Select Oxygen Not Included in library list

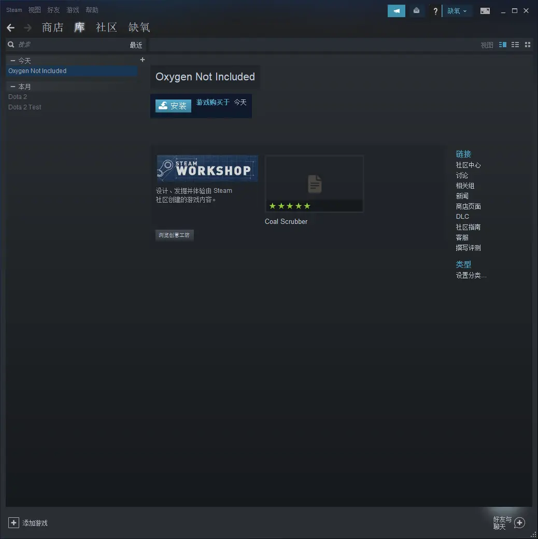72,71
